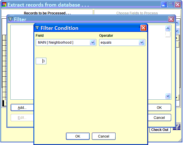Open the Choose Fields to Process tab

[137, 13]
